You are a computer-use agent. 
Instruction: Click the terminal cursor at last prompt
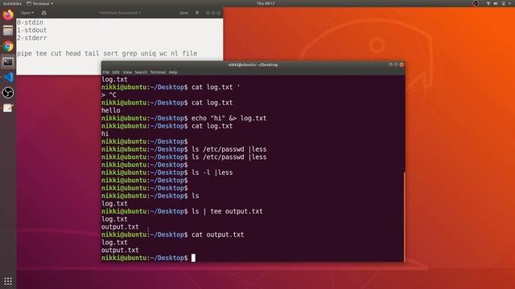[x=193, y=258]
